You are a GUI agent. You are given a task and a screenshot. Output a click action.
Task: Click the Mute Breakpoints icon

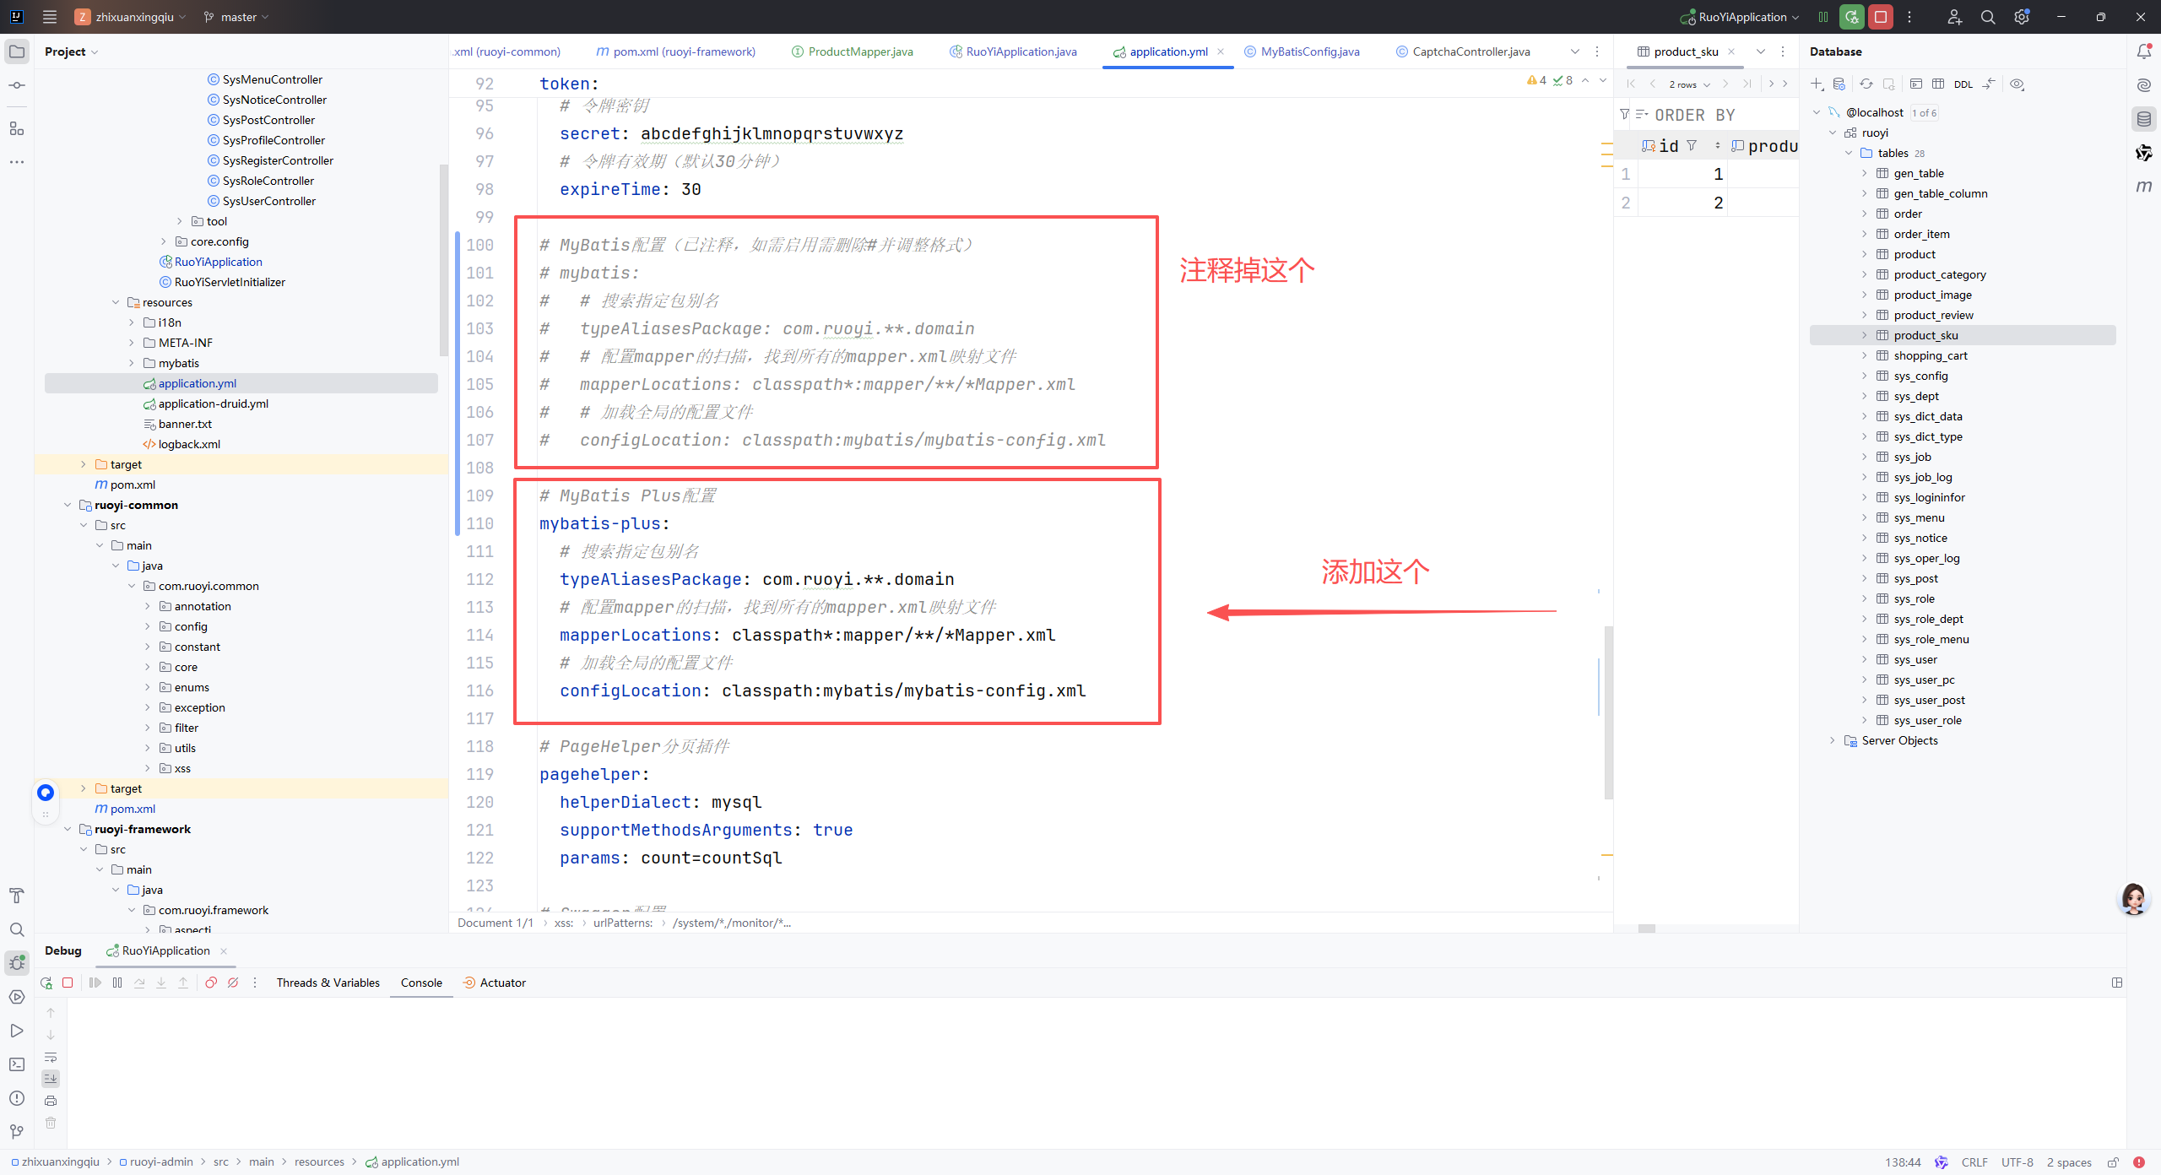coord(233,983)
